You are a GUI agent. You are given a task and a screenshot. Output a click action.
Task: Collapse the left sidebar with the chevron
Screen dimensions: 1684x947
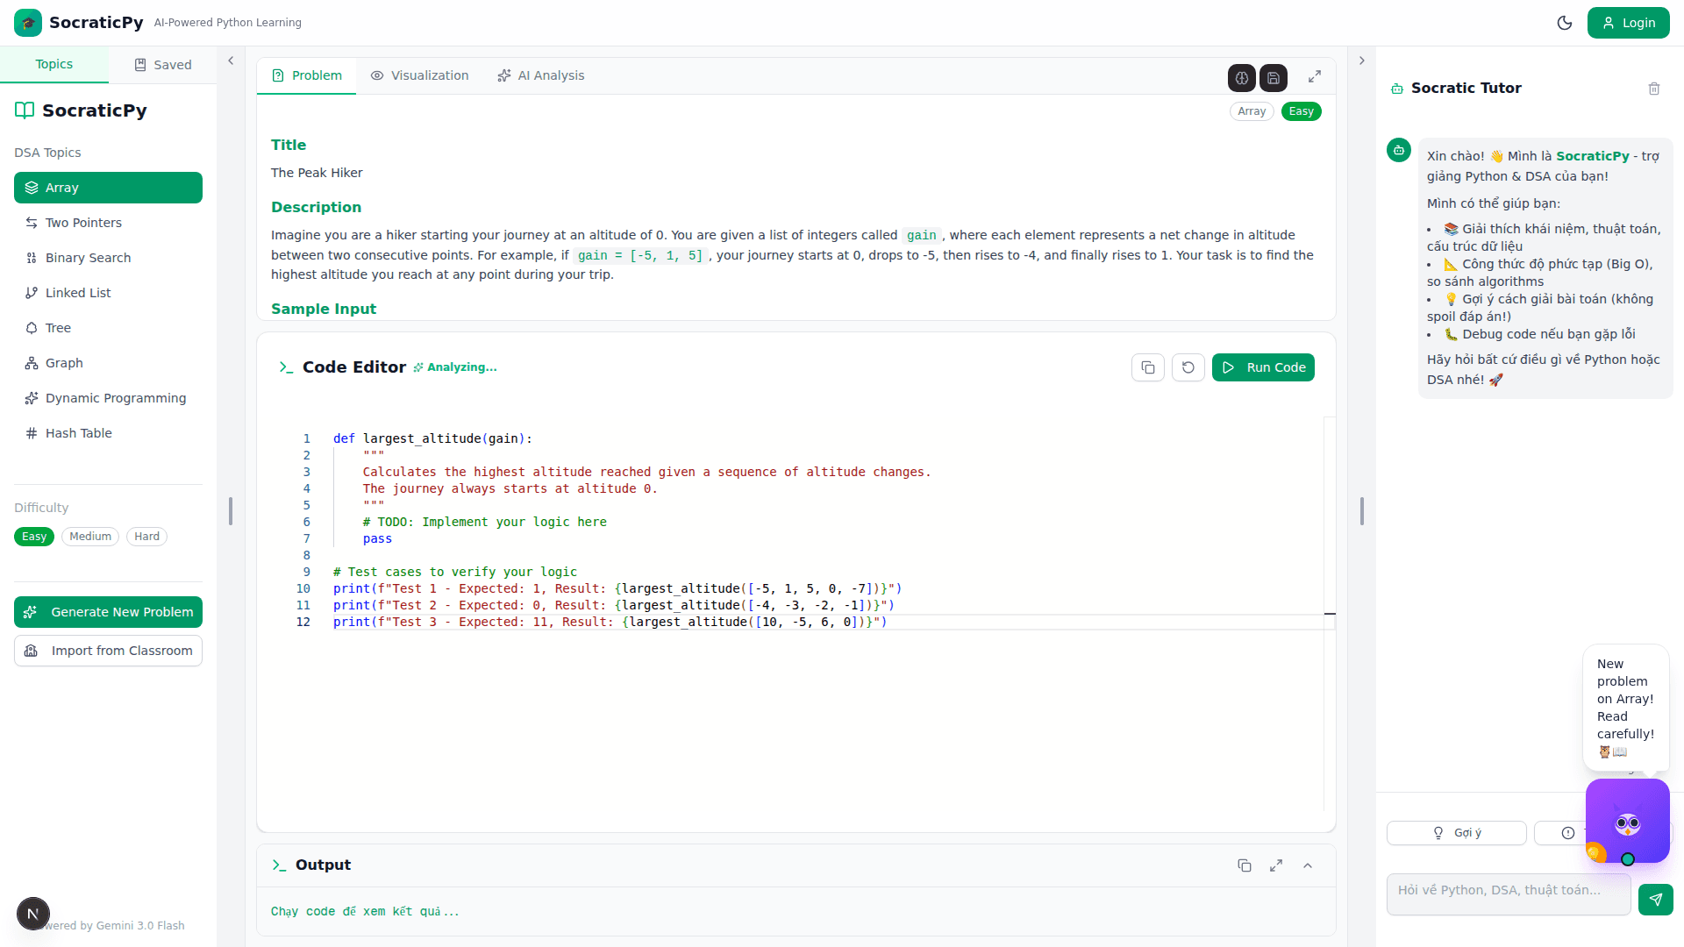[231, 61]
